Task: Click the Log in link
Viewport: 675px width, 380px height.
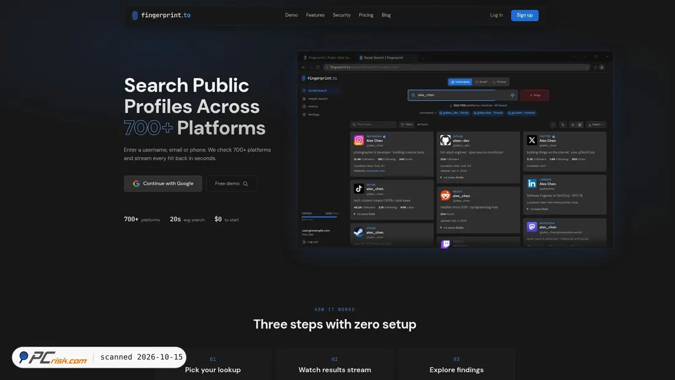Action: [x=496, y=15]
